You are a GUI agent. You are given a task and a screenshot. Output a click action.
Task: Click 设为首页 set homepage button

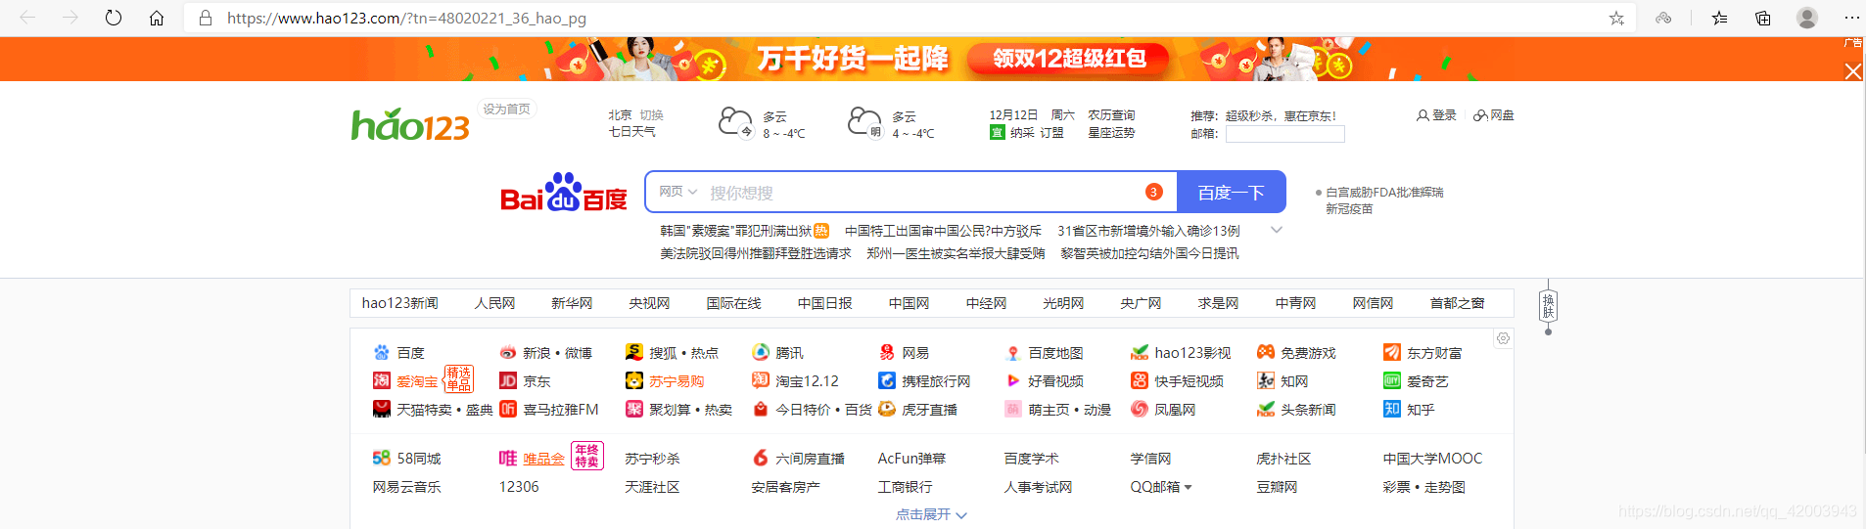pyautogui.click(x=506, y=110)
